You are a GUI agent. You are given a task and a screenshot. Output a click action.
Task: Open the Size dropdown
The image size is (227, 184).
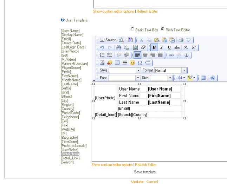point(161,78)
